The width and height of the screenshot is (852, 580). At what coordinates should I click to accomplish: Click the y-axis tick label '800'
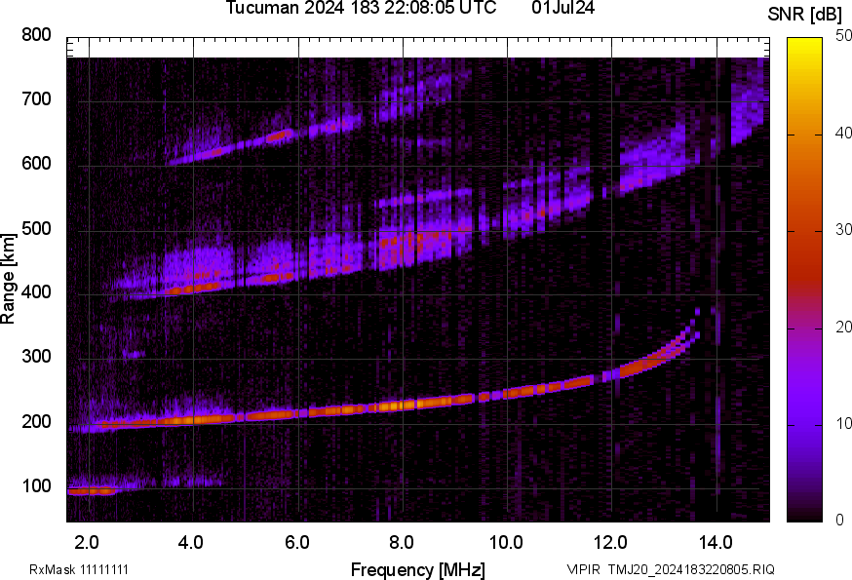coord(36,35)
